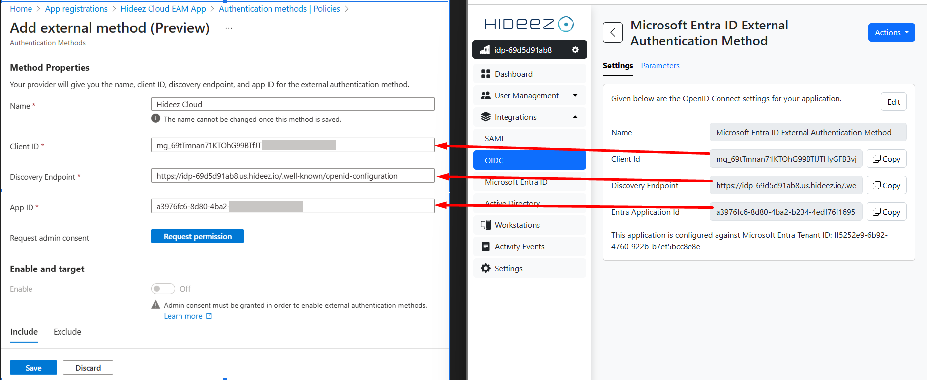Click the back arrow button beside the title
This screenshot has width=927, height=380.
click(612, 33)
